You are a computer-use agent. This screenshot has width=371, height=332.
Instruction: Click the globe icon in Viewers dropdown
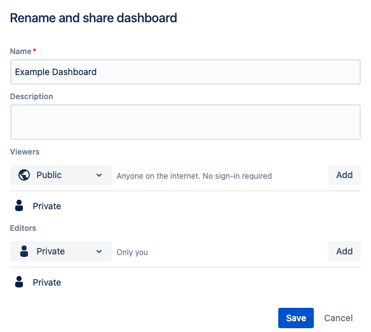pos(24,175)
